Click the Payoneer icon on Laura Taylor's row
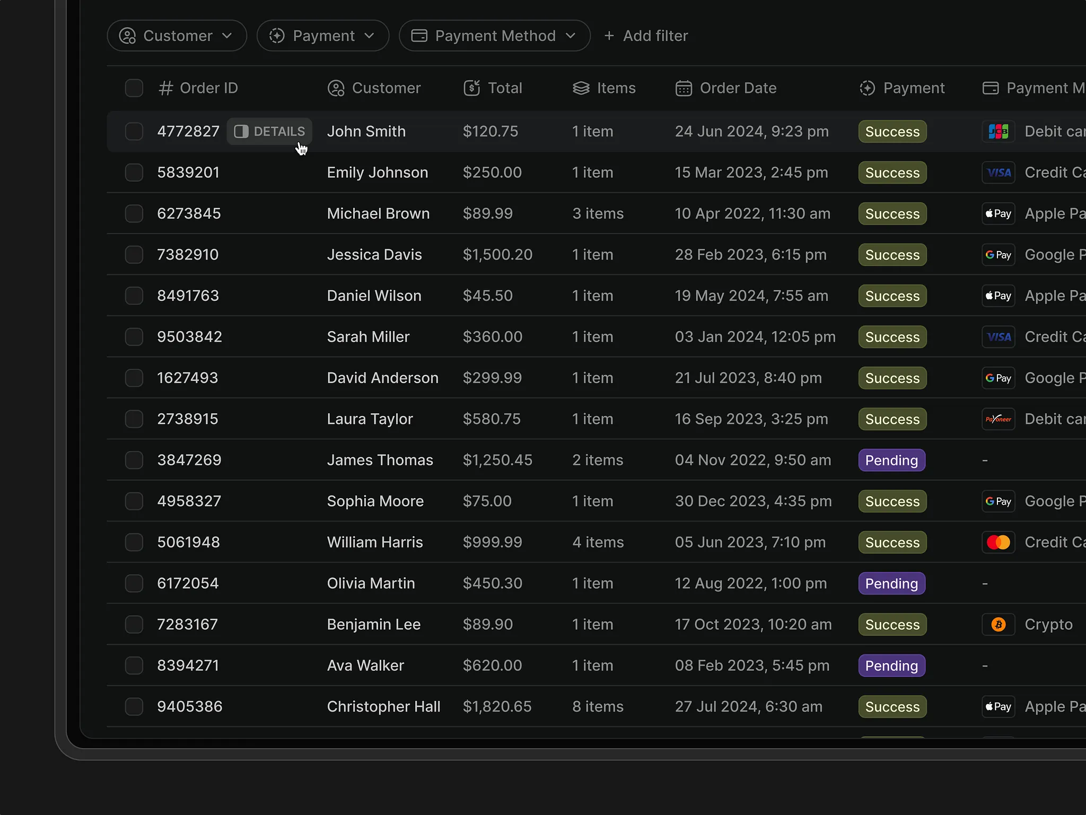This screenshot has height=815, width=1086. click(x=999, y=419)
